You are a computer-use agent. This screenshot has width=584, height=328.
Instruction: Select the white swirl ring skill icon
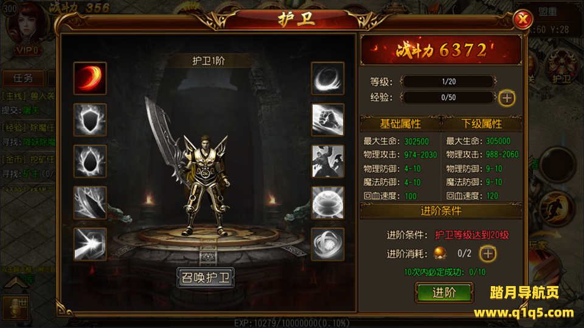point(328,78)
